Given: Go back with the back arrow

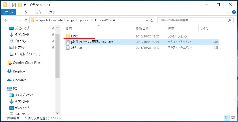Looking at the screenshot, I should (6, 20).
